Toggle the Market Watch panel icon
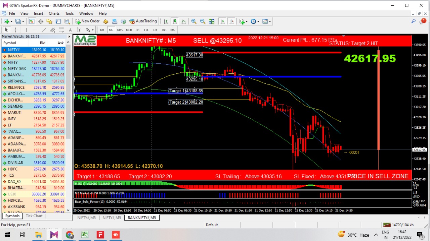The height and width of the screenshot is (241, 430). (32, 21)
